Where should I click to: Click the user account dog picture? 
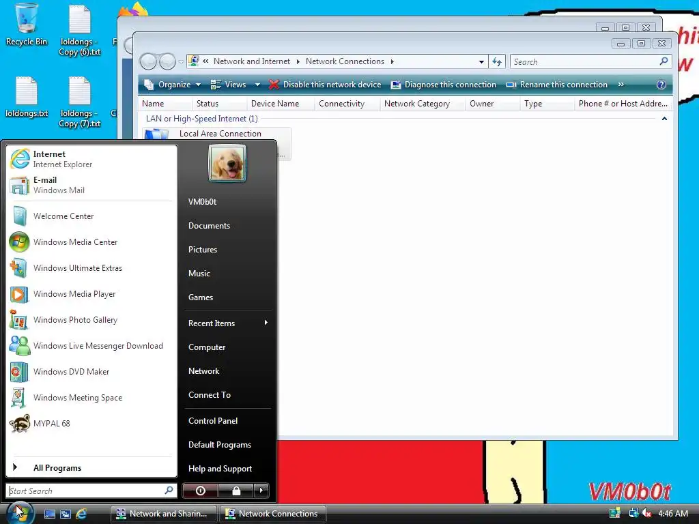[227, 163]
